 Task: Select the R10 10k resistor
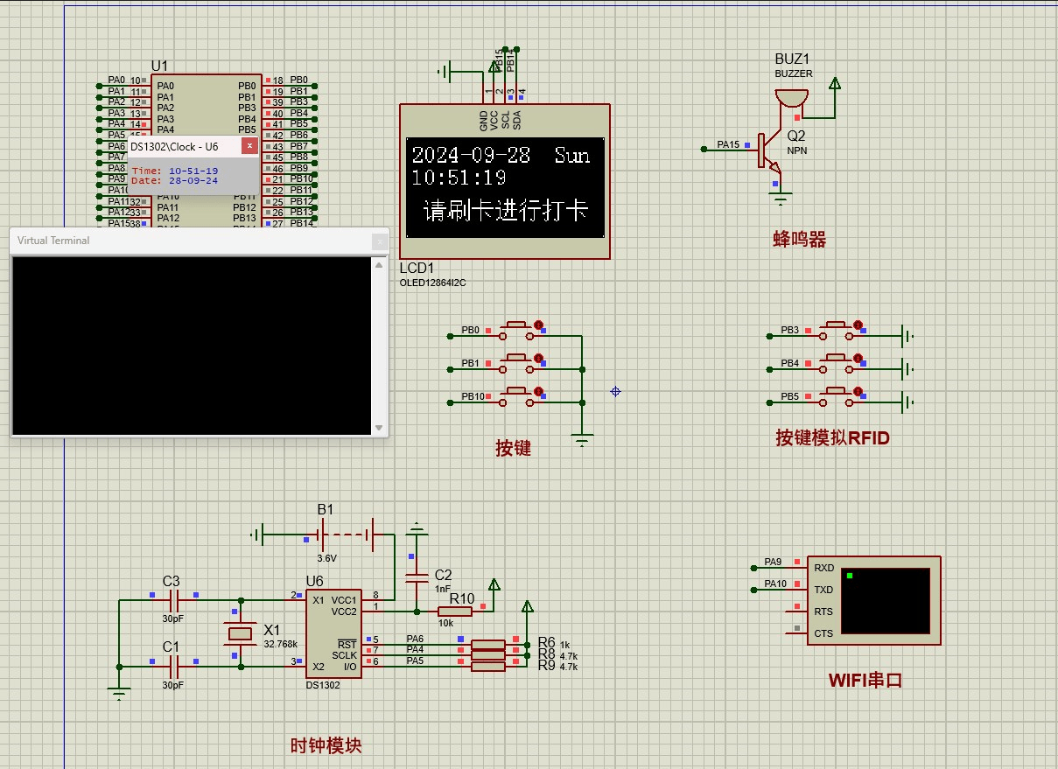(455, 611)
